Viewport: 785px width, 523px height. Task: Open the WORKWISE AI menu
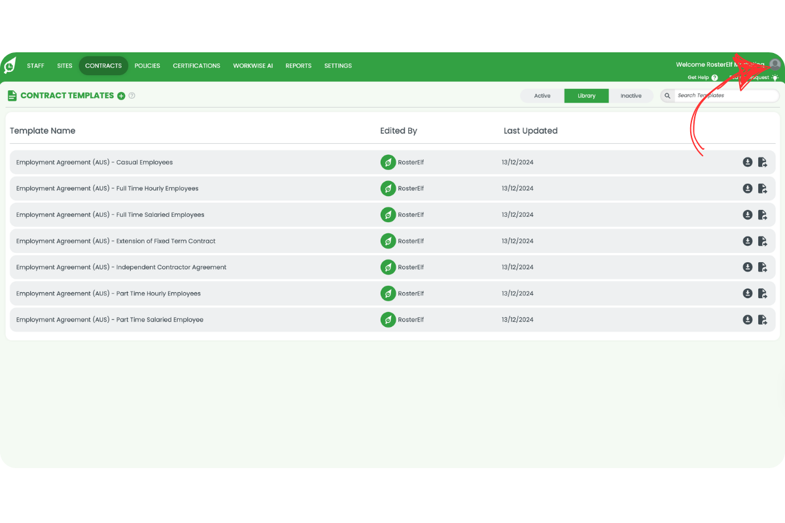click(253, 66)
